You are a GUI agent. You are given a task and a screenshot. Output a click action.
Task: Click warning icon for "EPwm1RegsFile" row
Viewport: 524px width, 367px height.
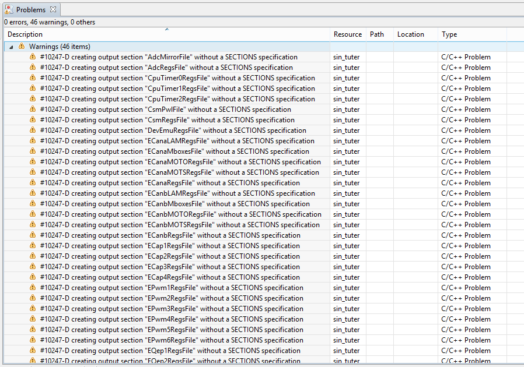pyautogui.click(x=33, y=287)
